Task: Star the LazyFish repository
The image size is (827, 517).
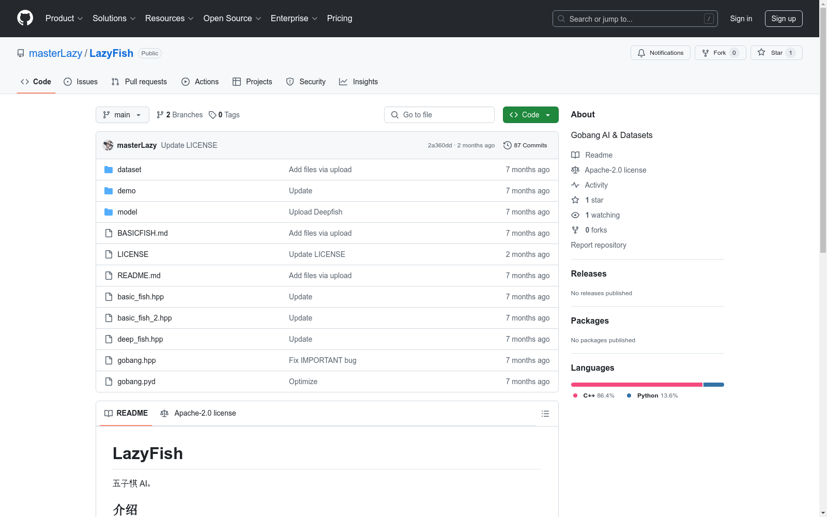Action: pos(776,53)
